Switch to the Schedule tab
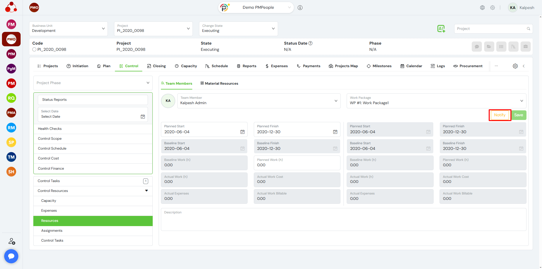This screenshot has height=269, width=542. pos(217,66)
